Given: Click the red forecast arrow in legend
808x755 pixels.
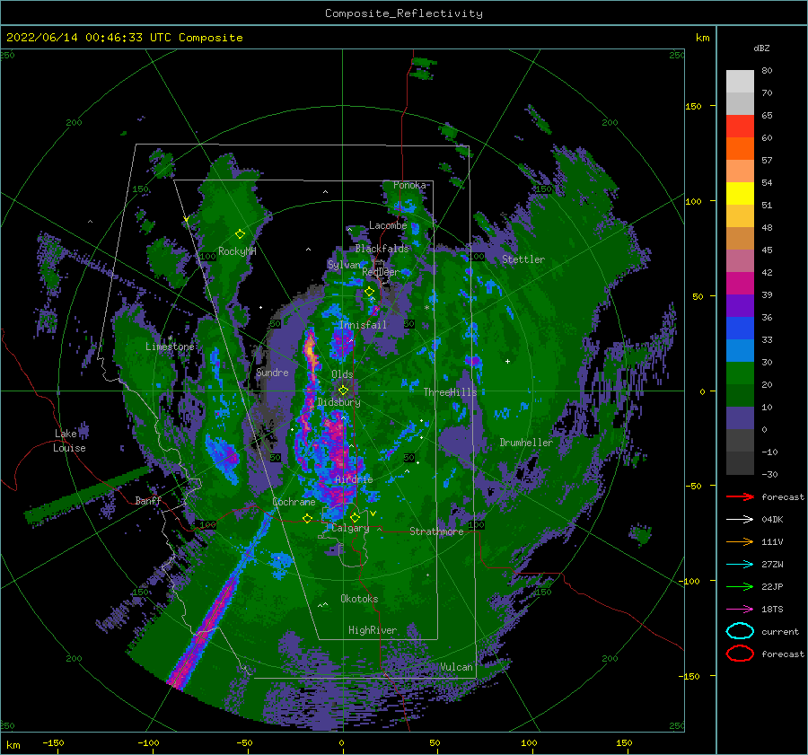Looking at the screenshot, I should tap(740, 496).
